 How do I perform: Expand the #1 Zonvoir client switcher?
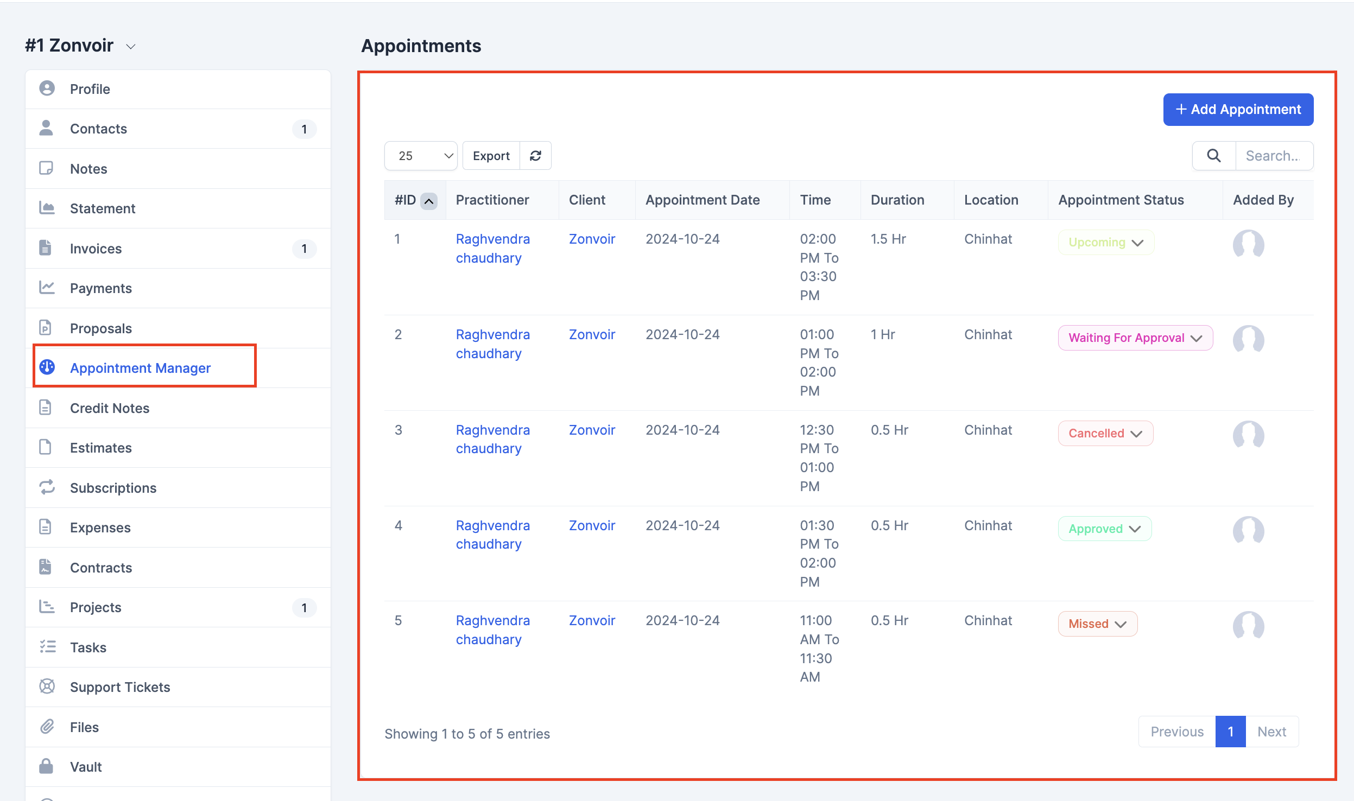(130, 46)
